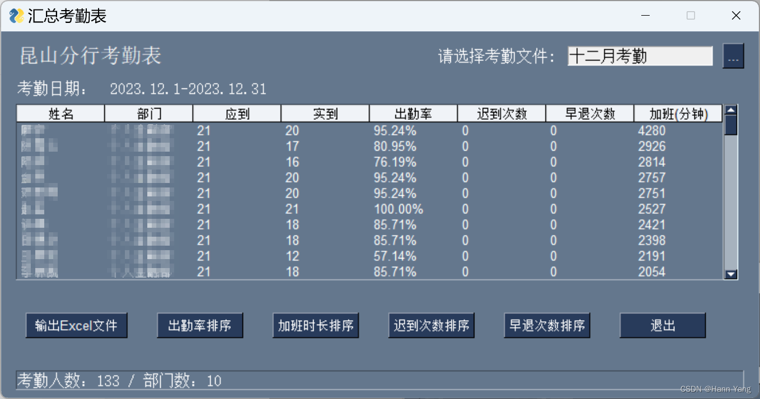Sort by overtime using 加班时长排序
Screen dimensions: 760x399
point(316,325)
